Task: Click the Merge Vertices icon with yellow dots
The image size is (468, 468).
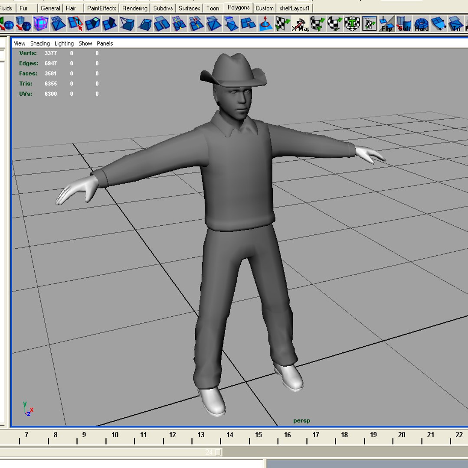Action: click(x=179, y=23)
